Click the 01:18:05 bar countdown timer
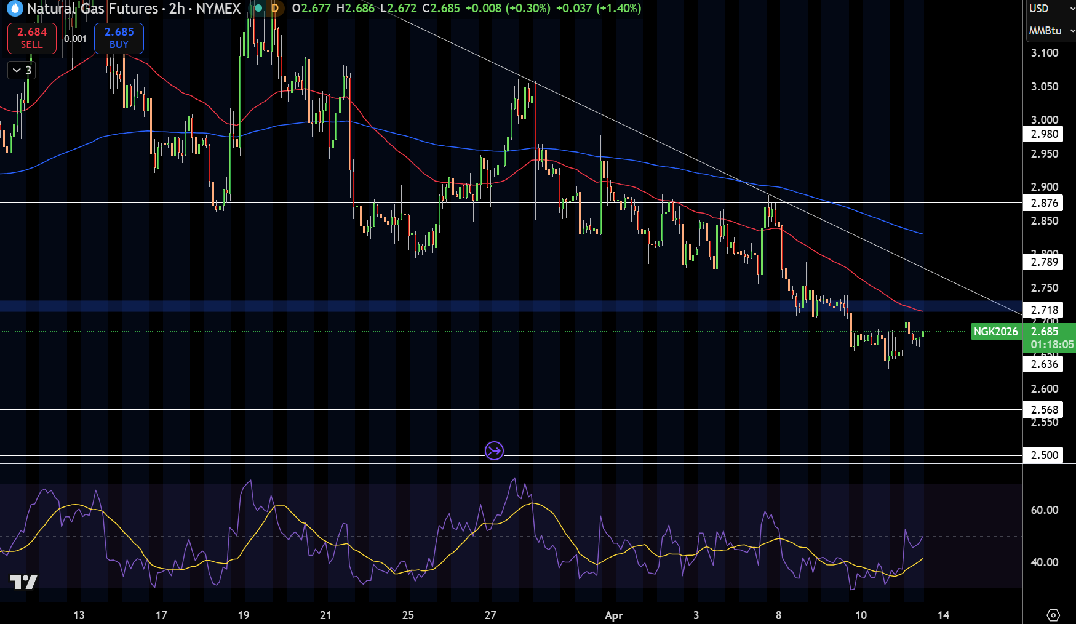This screenshot has width=1076, height=624. (x=1053, y=345)
